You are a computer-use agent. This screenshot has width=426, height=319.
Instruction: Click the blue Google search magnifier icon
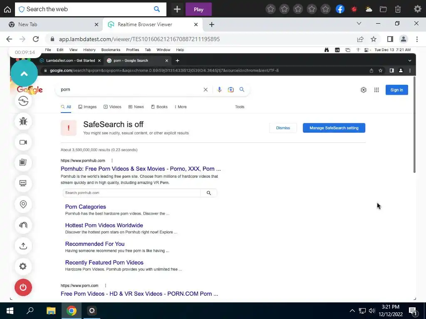tap(242, 90)
